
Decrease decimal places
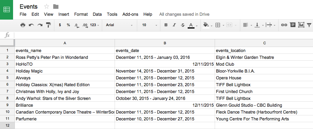coord(77,25)
